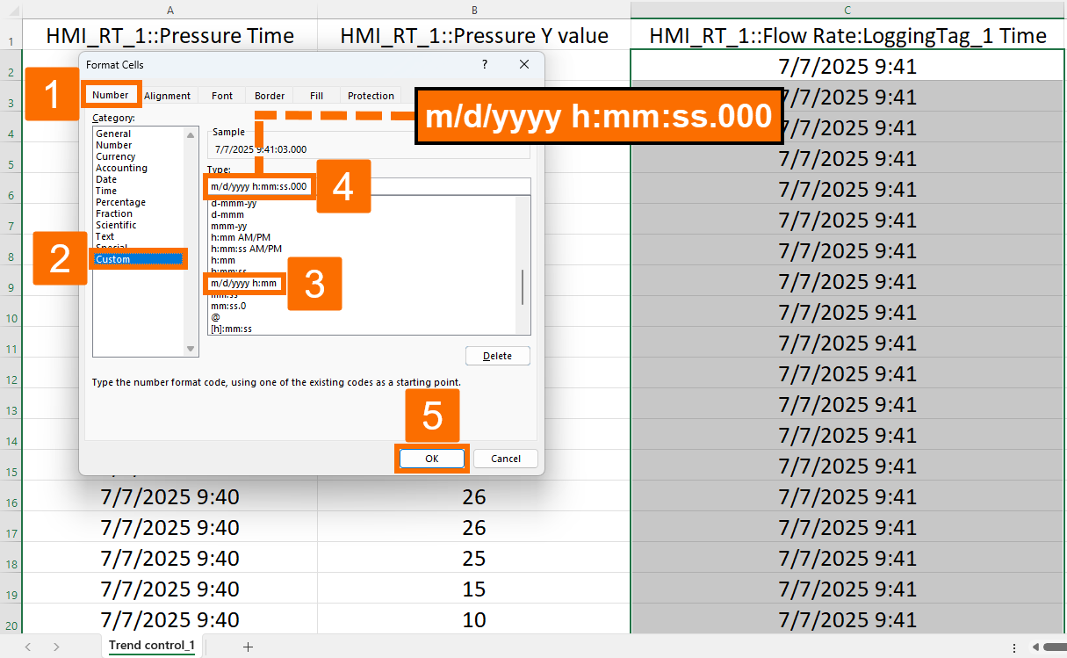
Task: Click the Help question mark icon in Format Cells
Action: point(484,64)
